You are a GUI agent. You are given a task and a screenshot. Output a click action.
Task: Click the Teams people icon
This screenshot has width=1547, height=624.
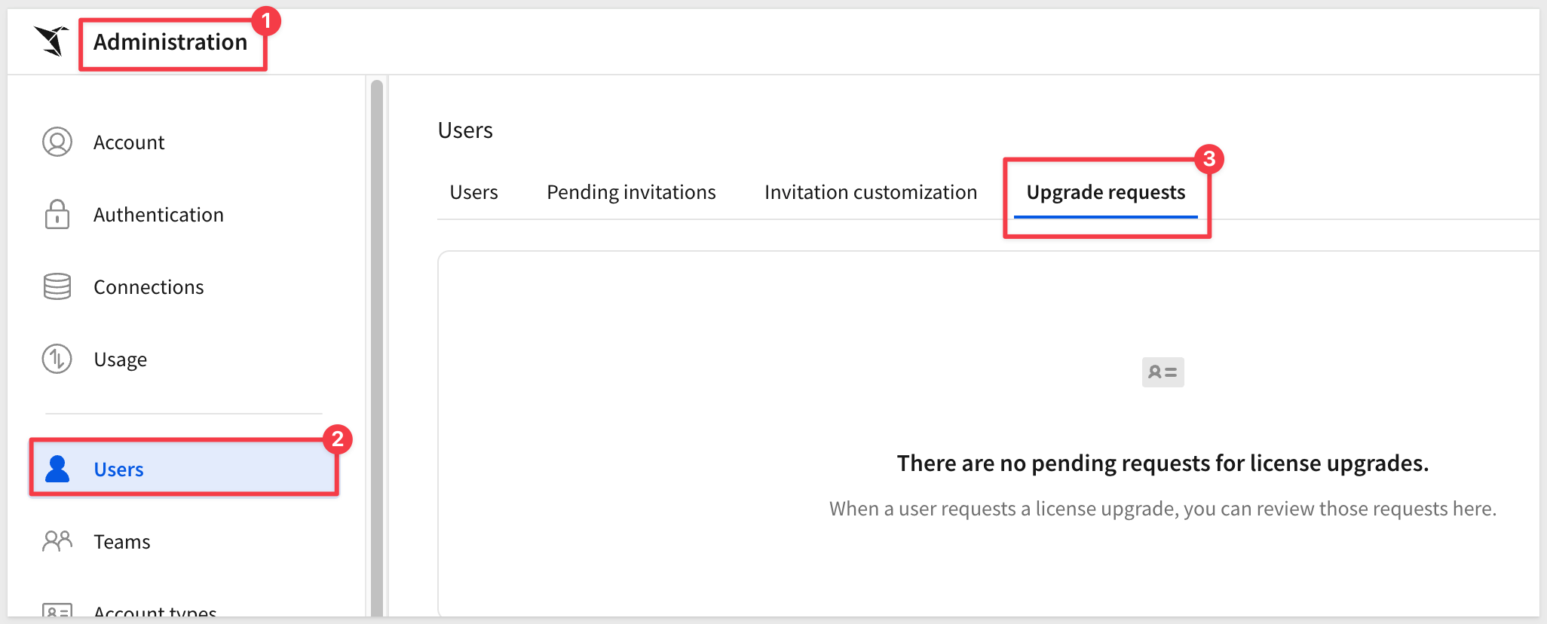coord(57,541)
